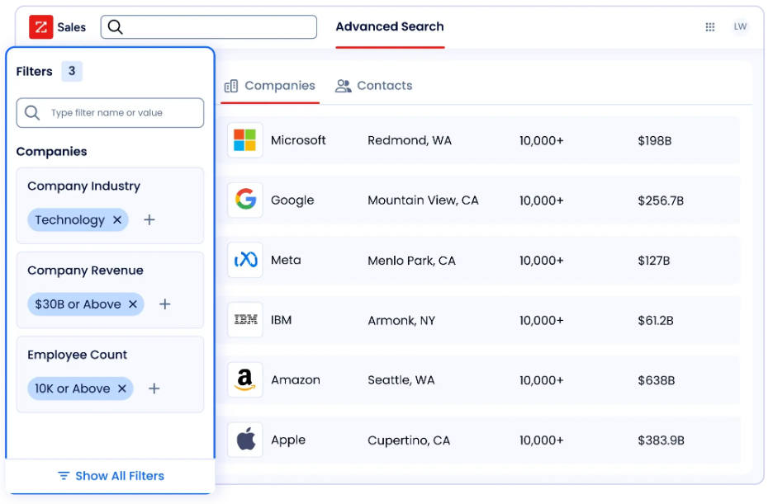The height and width of the screenshot is (504, 773).
Task: Click the $127B revenue value
Action: (654, 261)
